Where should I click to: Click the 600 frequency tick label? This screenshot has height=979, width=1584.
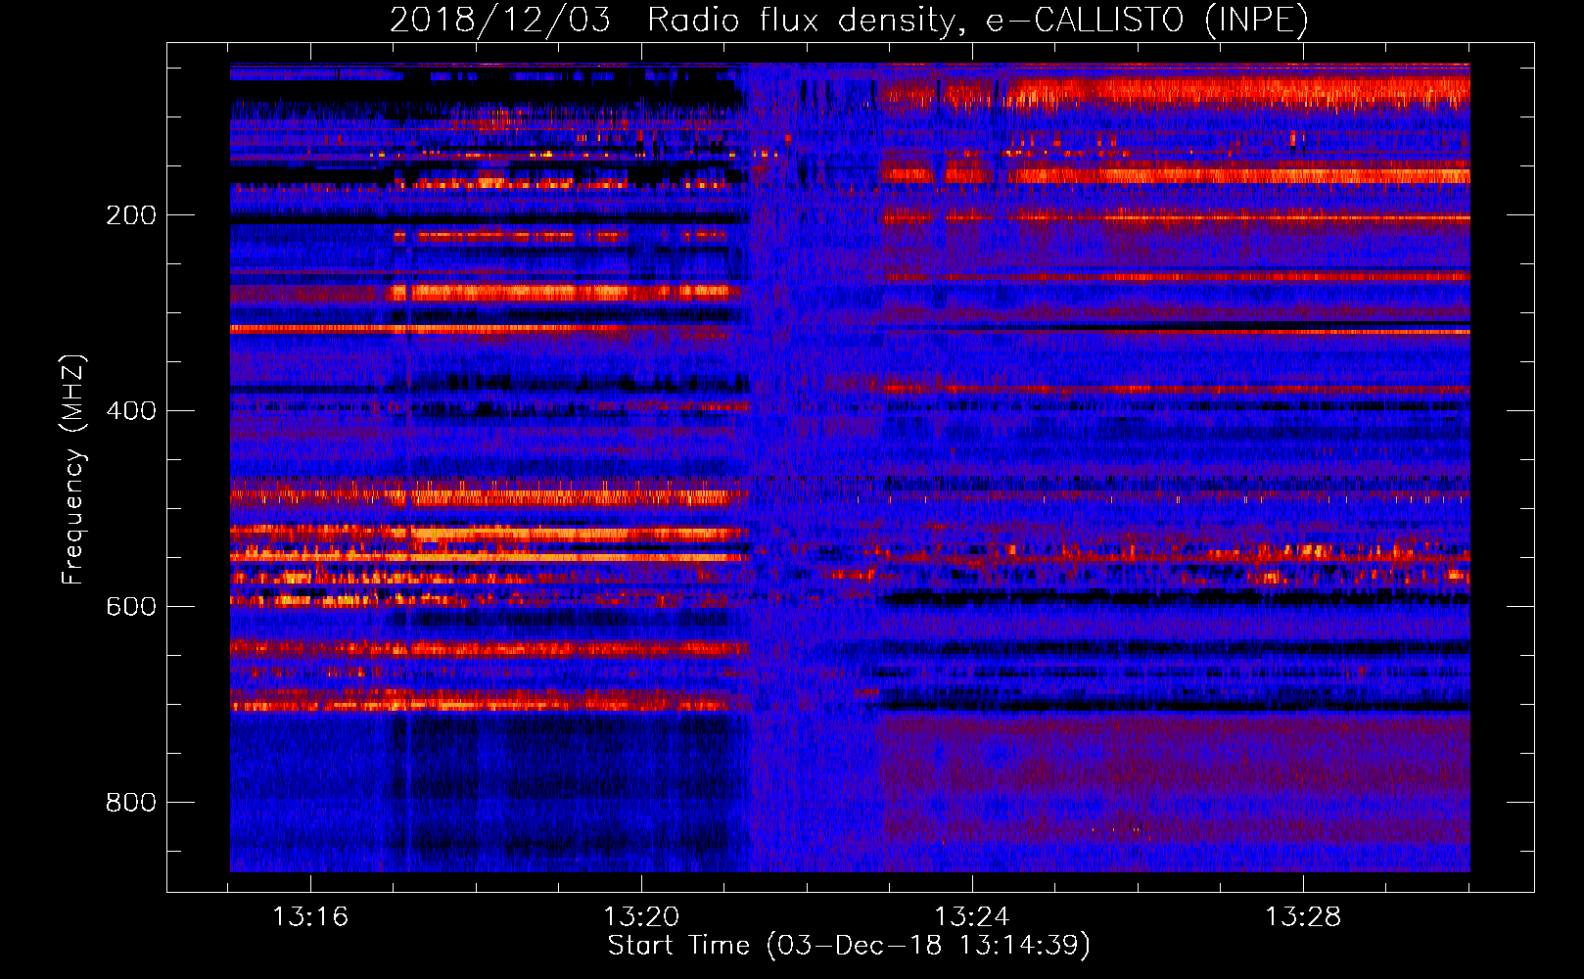click(131, 606)
